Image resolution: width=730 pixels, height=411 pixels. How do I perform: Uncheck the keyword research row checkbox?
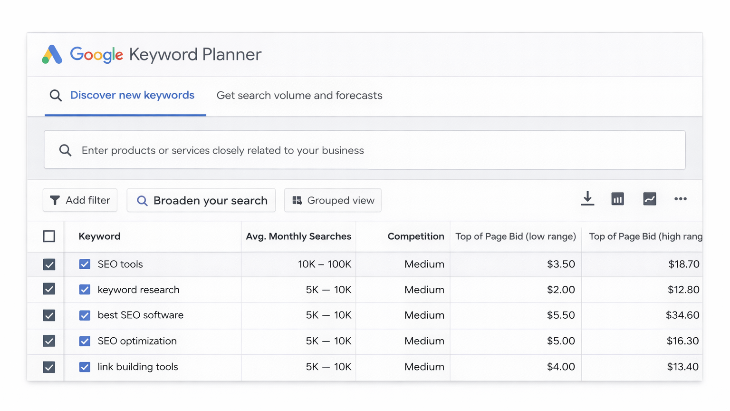(x=85, y=290)
